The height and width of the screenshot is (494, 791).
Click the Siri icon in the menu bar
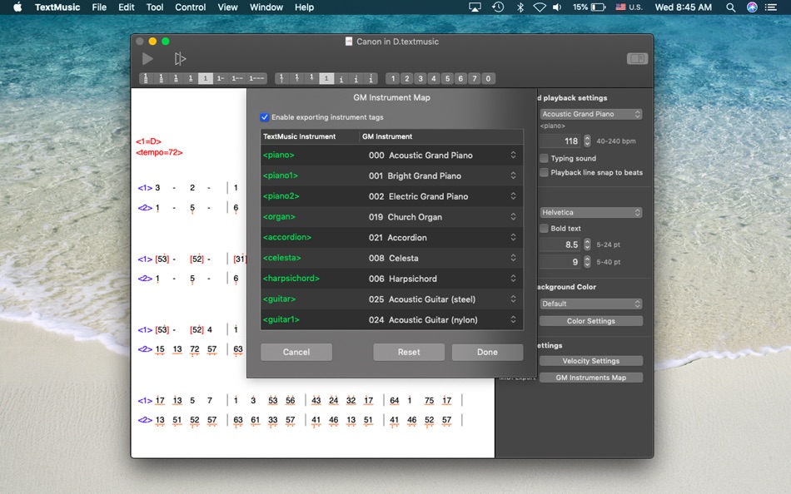[x=752, y=7]
